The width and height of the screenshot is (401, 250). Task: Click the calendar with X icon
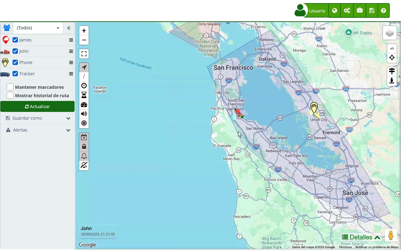[x=84, y=137]
